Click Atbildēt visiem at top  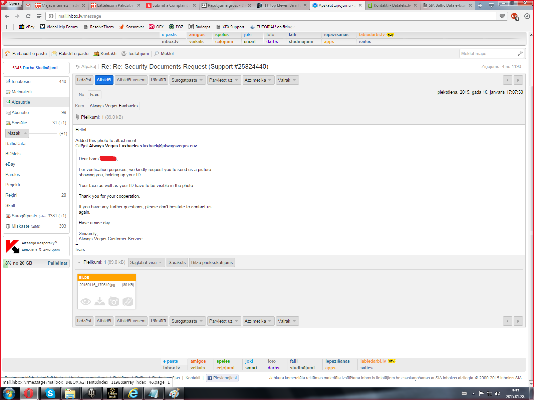tap(131, 80)
